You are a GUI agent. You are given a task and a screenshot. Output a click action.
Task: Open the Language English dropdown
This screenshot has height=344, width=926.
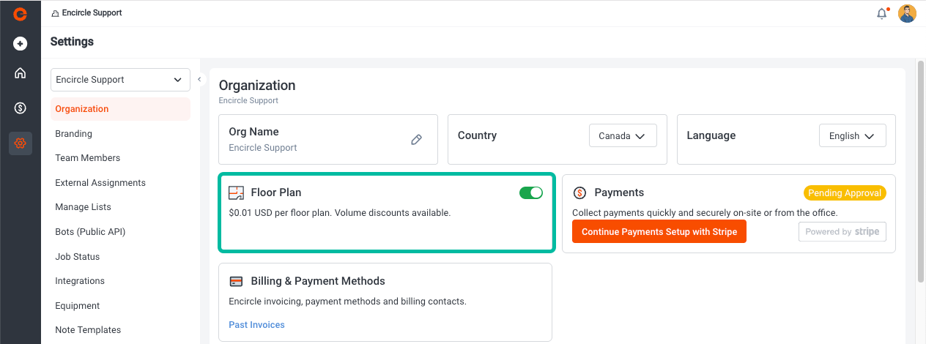[x=852, y=135]
